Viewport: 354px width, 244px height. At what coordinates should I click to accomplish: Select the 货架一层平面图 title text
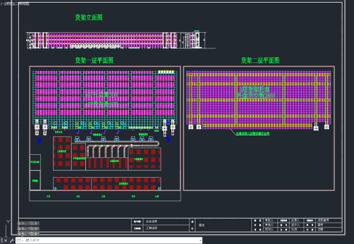coord(94,60)
